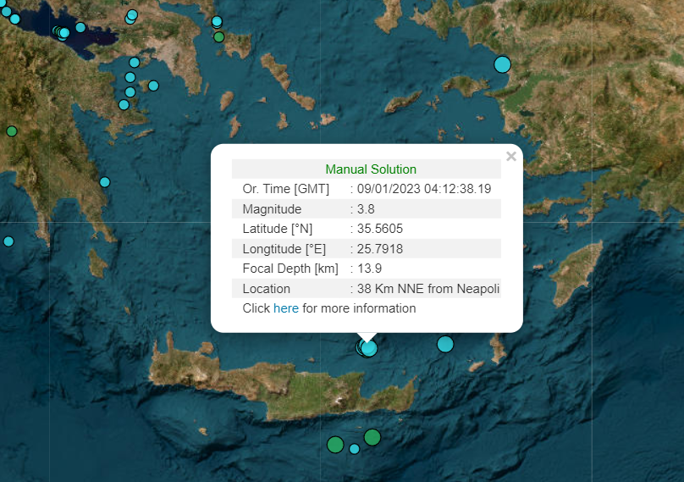Select the small cyan marker between the green markers south of Crete
This screenshot has height=482, width=684.
pos(355,449)
